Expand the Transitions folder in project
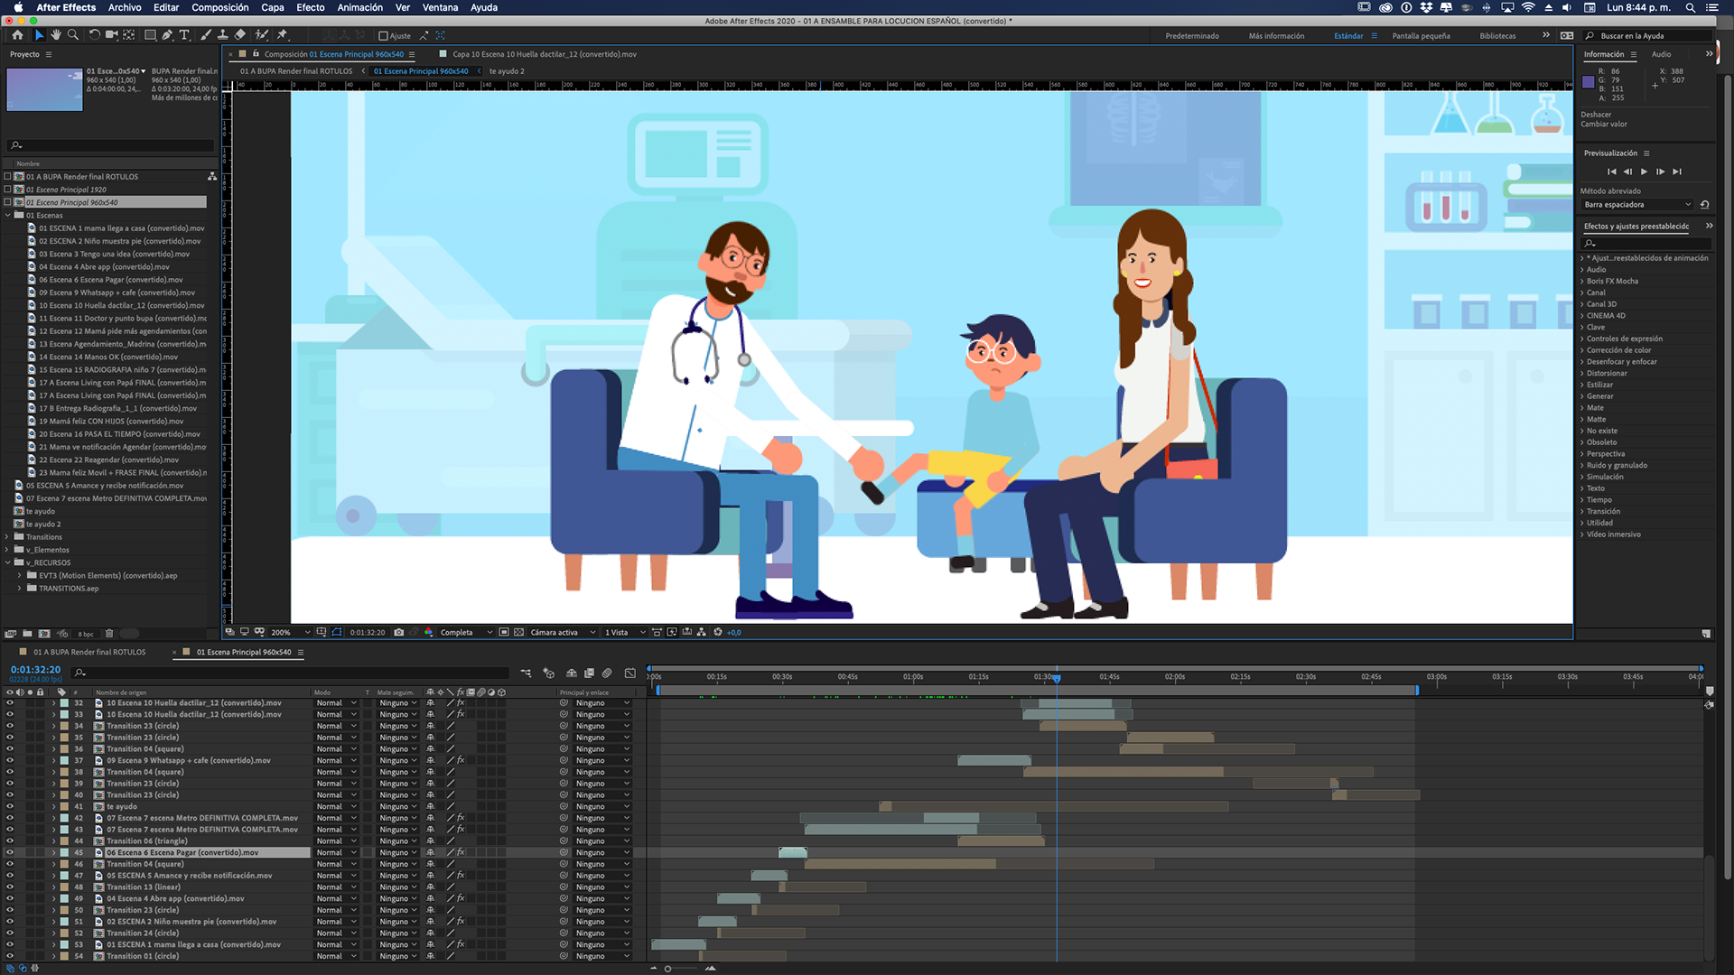 [7, 537]
